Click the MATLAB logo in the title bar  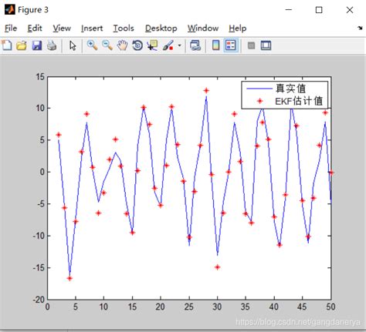(10, 10)
